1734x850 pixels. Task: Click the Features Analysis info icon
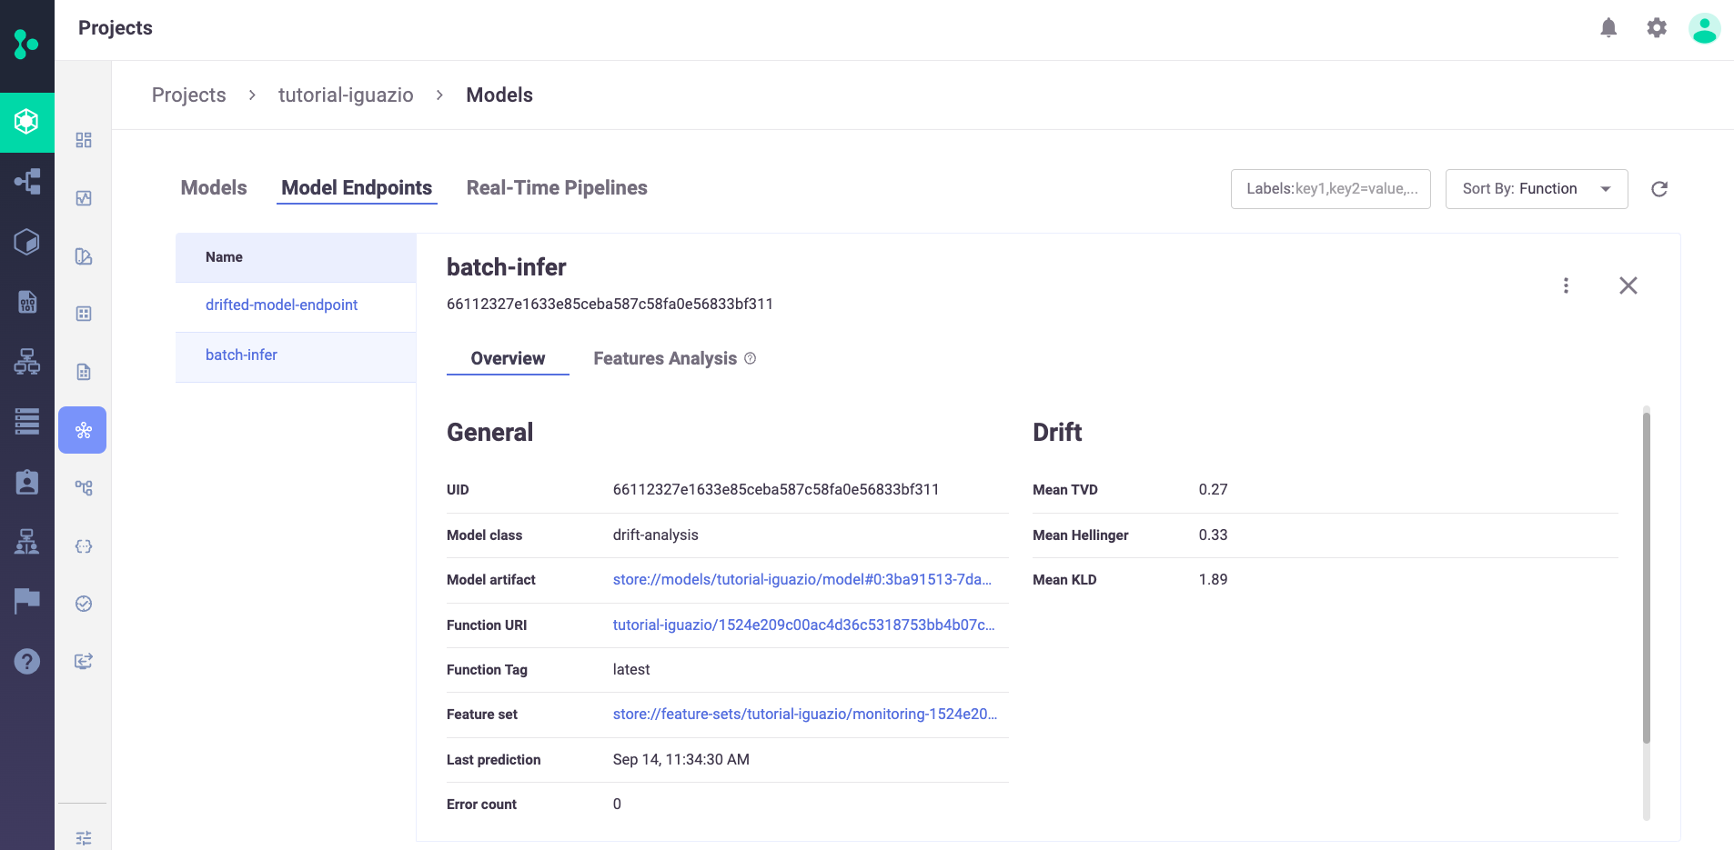point(751,358)
